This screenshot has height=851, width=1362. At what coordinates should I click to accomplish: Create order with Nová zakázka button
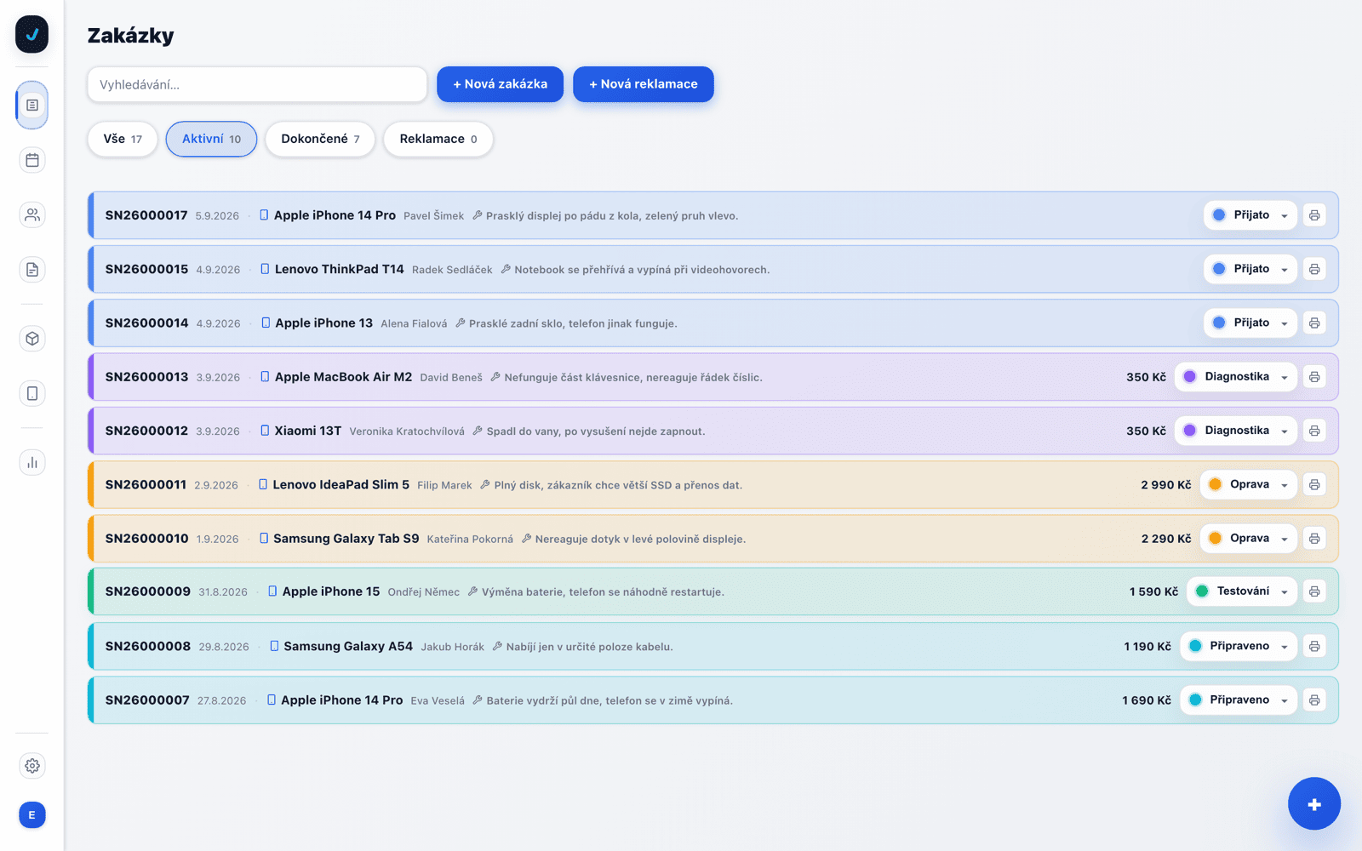pyautogui.click(x=500, y=84)
